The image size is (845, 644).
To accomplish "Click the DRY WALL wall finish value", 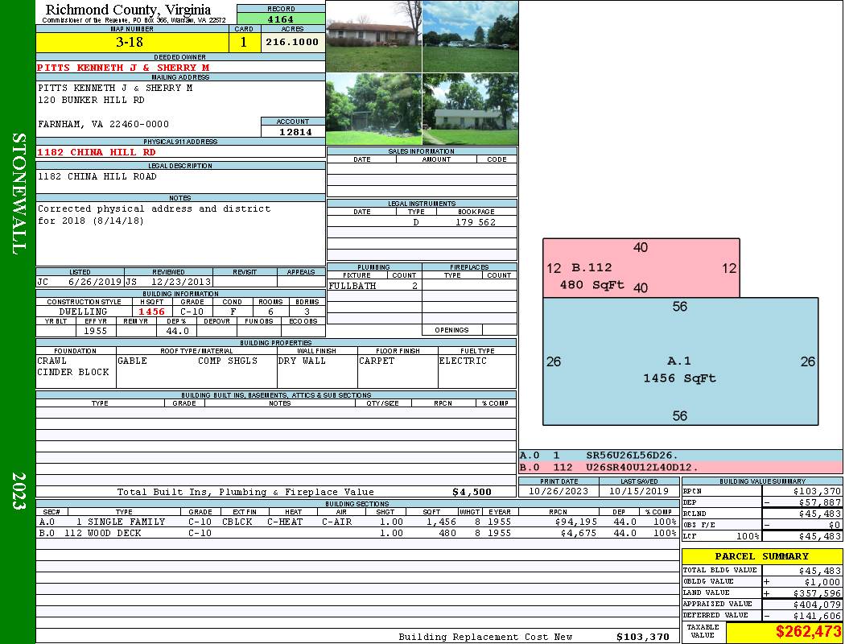I will click(302, 361).
